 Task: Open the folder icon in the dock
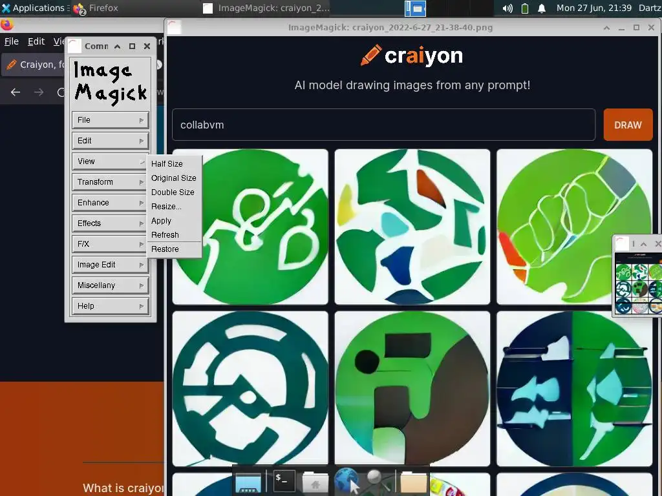[413, 482]
